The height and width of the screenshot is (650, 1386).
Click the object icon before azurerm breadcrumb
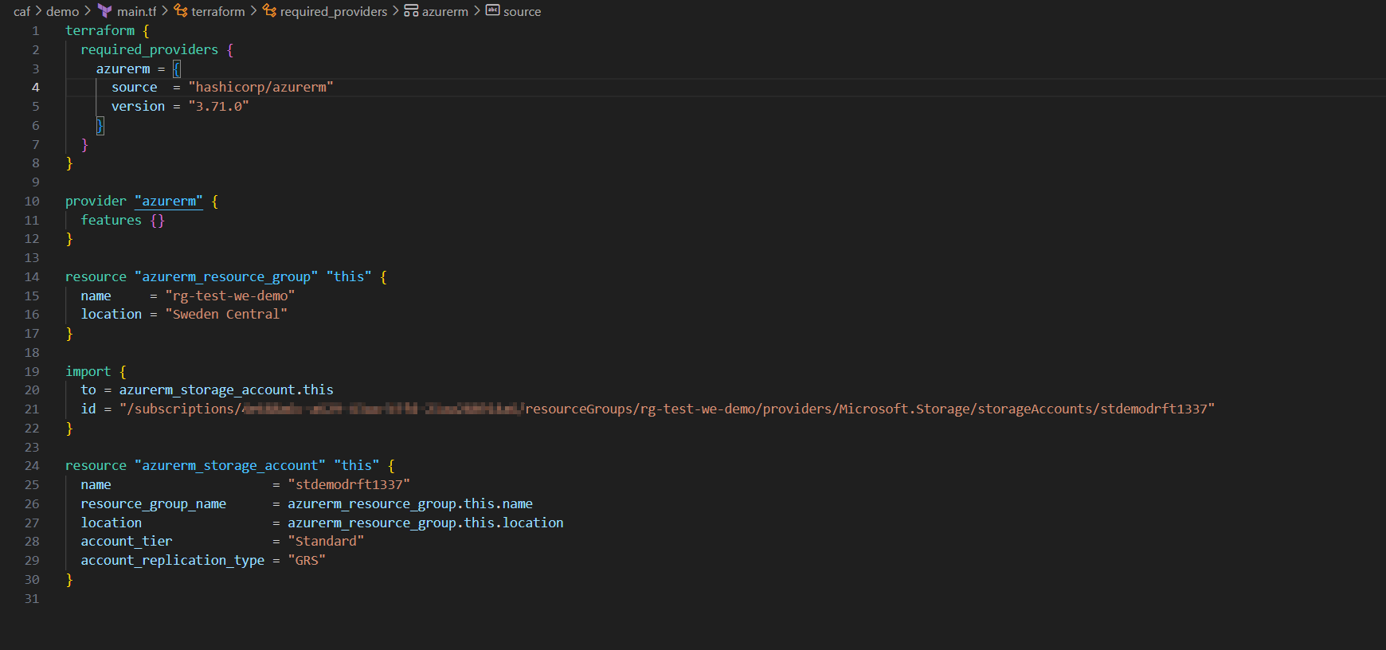[411, 11]
